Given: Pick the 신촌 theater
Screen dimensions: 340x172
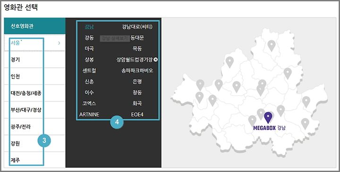Looking at the screenshot, I should [89, 82].
